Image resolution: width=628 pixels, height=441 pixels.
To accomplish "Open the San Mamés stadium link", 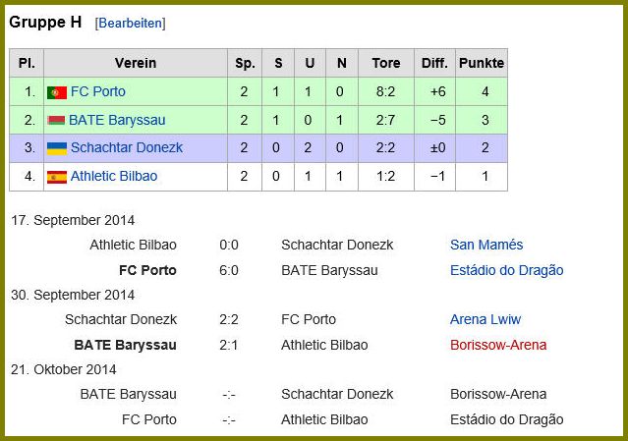I will [486, 245].
